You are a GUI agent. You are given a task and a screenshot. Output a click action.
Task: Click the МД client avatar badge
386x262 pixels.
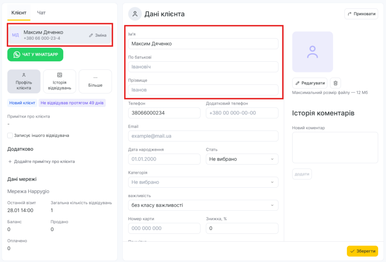pyautogui.click(x=15, y=35)
